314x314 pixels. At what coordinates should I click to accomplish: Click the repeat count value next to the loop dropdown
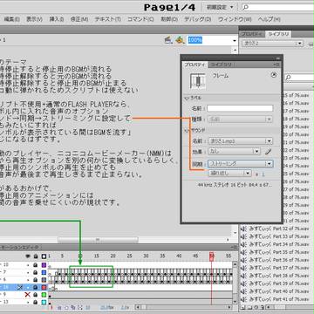coord(263,174)
